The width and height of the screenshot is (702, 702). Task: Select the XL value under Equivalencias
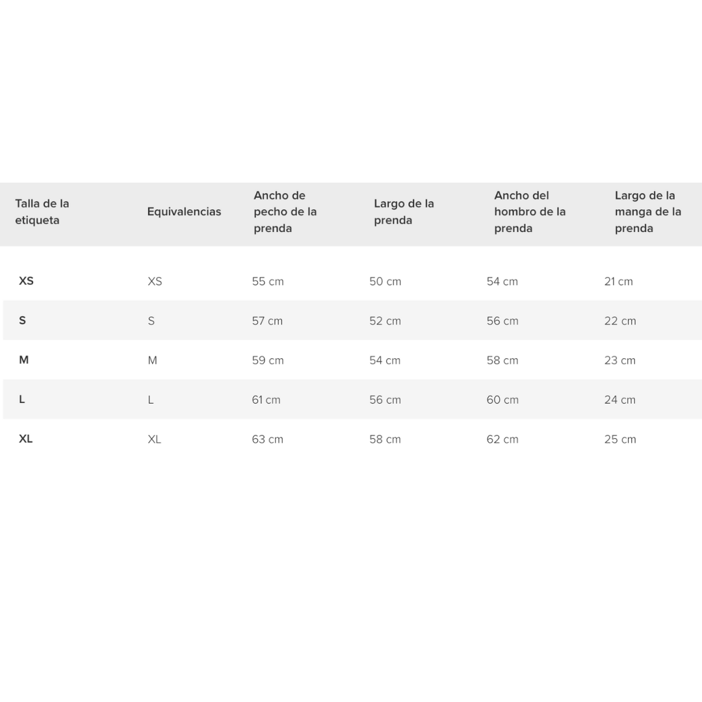point(154,439)
